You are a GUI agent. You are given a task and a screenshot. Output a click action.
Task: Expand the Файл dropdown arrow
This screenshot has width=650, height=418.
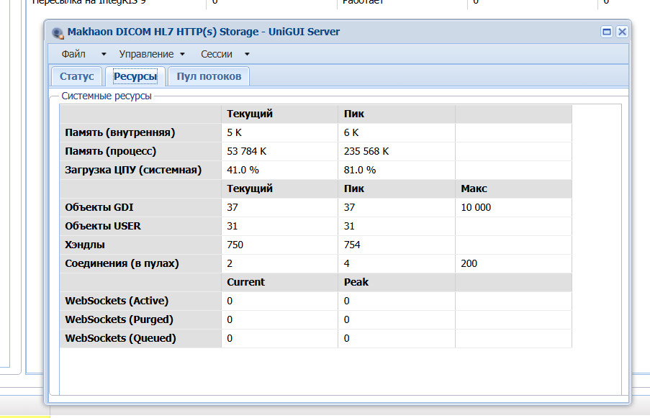click(x=104, y=54)
